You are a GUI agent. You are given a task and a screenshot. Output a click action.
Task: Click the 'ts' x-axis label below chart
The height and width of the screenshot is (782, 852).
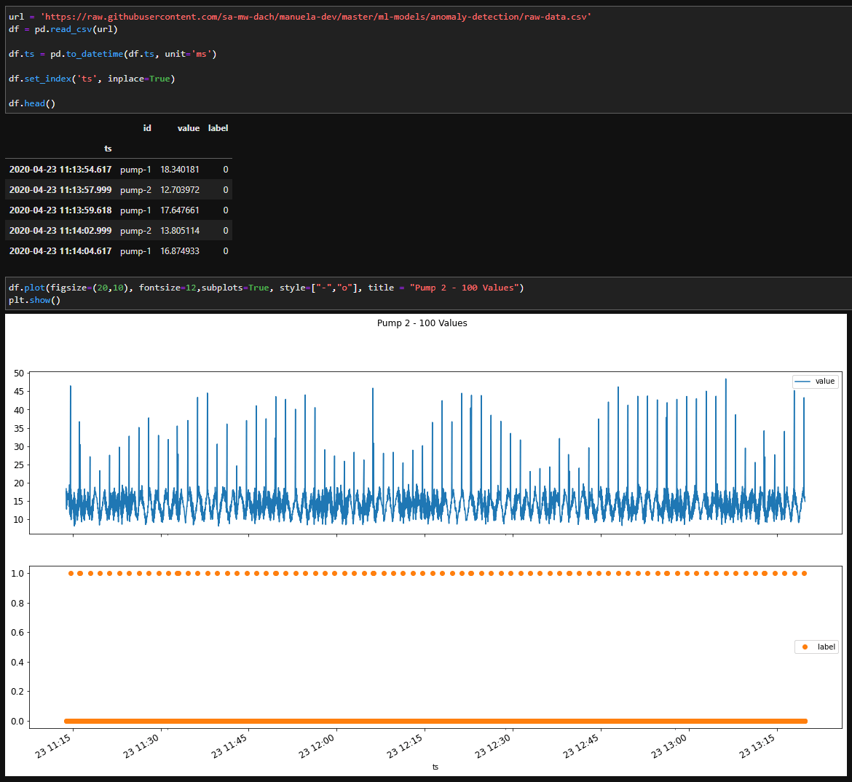pos(435,767)
